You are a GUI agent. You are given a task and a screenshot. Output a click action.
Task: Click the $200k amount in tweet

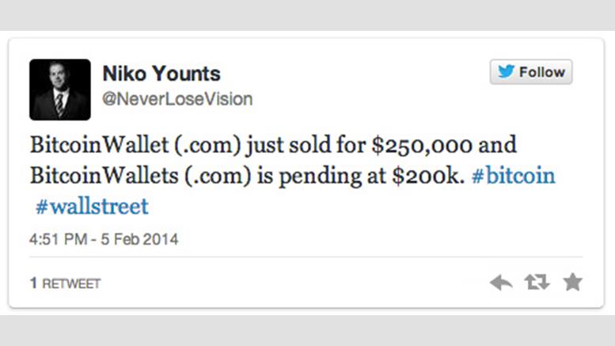pyautogui.click(x=428, y=176)
